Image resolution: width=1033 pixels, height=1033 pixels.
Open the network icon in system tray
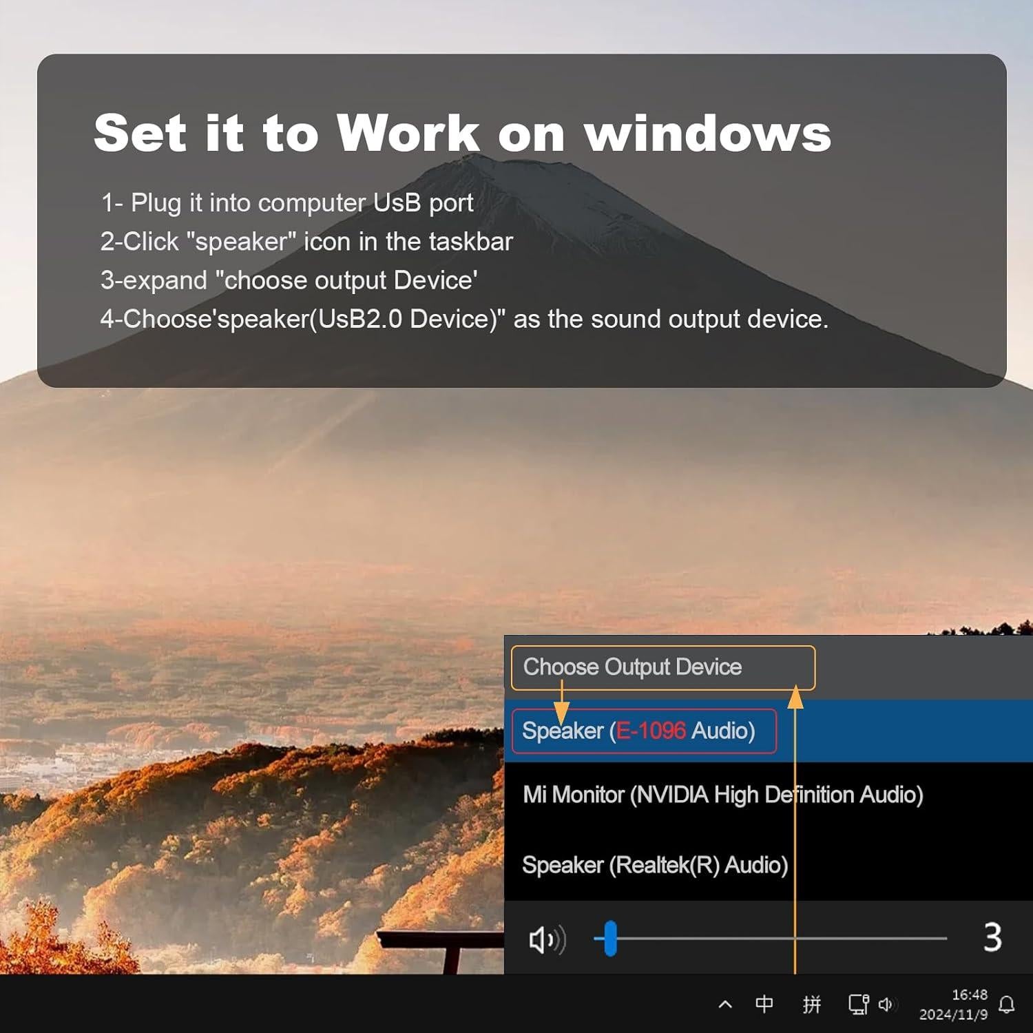857,1004
